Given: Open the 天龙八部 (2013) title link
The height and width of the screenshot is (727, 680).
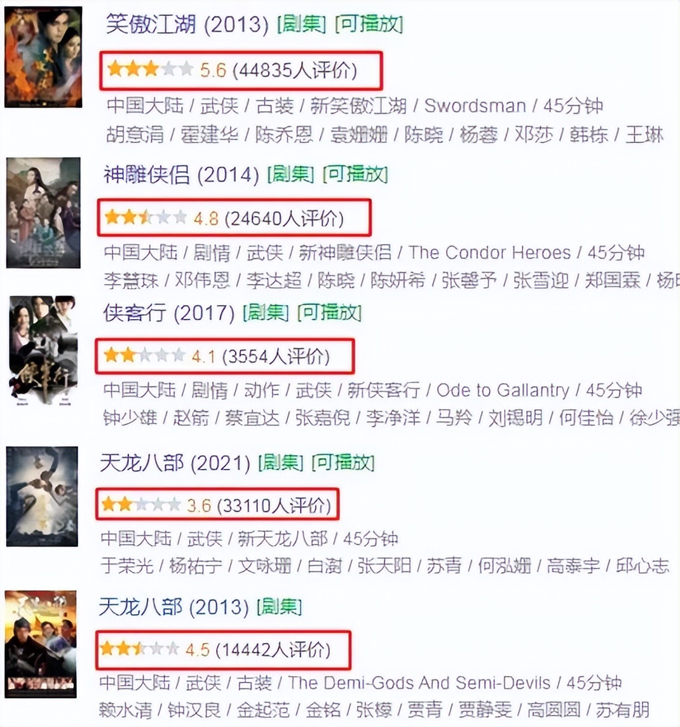Looking at the screenshot, I should 174,607.
